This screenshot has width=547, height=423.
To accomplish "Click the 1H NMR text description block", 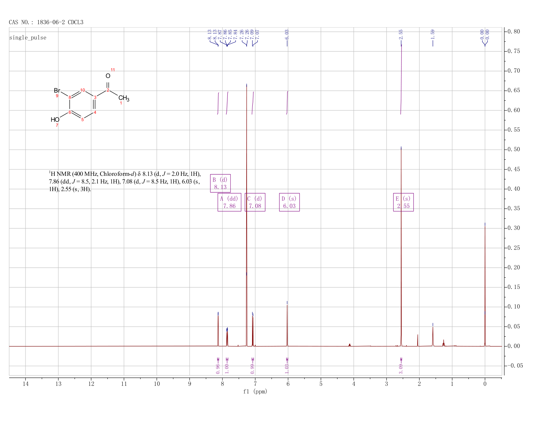I will pyautogui.click(x=125, y=181).
